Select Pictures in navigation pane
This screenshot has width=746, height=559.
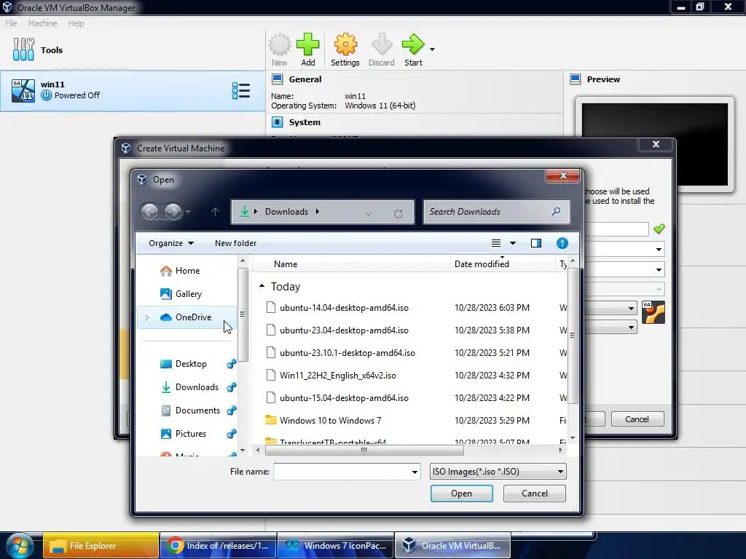tap(190, 434)
